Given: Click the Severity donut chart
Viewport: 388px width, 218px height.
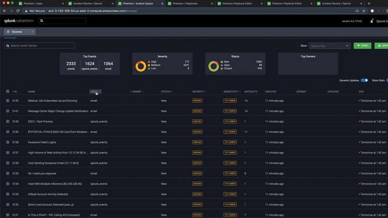Looking at the screenshot, I should pos(141,66).
